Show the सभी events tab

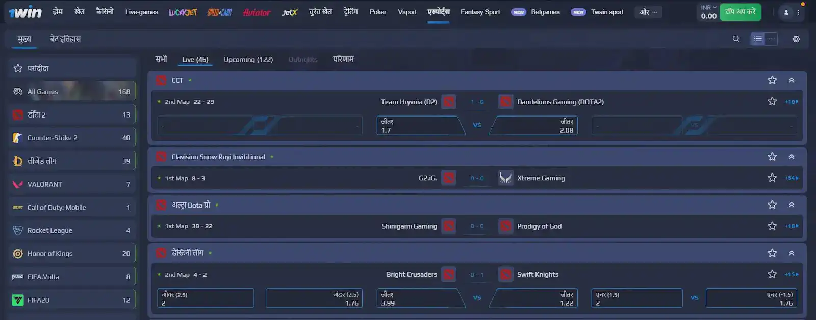point(161,59)
